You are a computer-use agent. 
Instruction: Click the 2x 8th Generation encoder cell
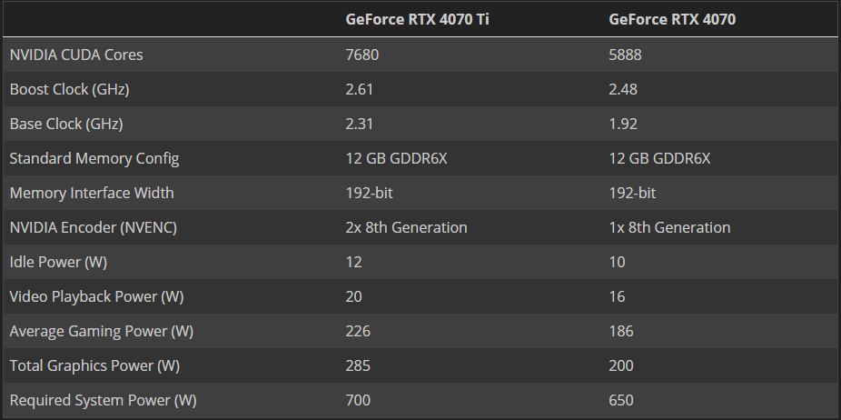click(406, 227)
